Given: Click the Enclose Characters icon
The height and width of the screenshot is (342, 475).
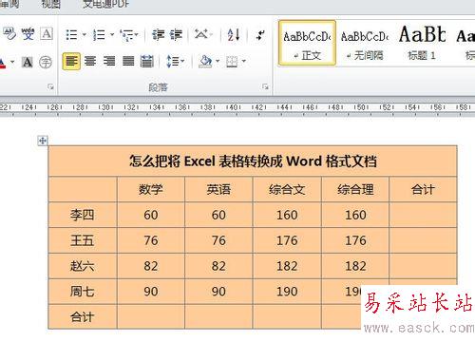Looking at the screenshot, I should click(46, 62).
